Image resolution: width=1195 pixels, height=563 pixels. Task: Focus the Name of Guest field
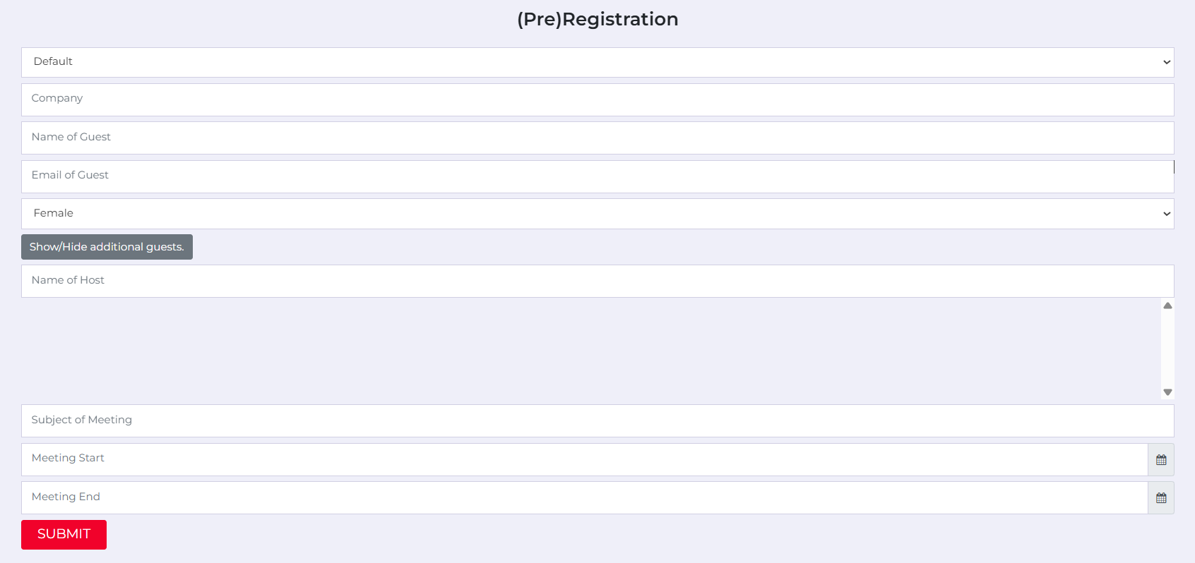(597, 138)
